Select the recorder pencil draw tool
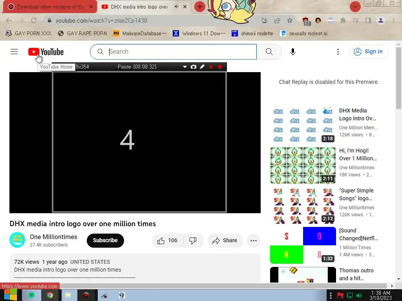 click(x=202, y=67)
